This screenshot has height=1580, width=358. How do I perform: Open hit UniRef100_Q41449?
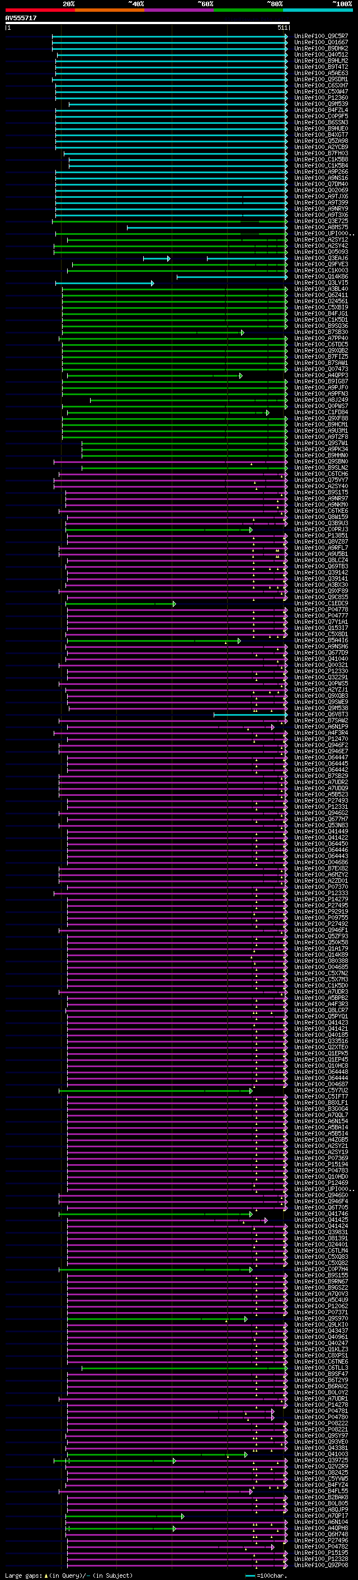point(321,832)
